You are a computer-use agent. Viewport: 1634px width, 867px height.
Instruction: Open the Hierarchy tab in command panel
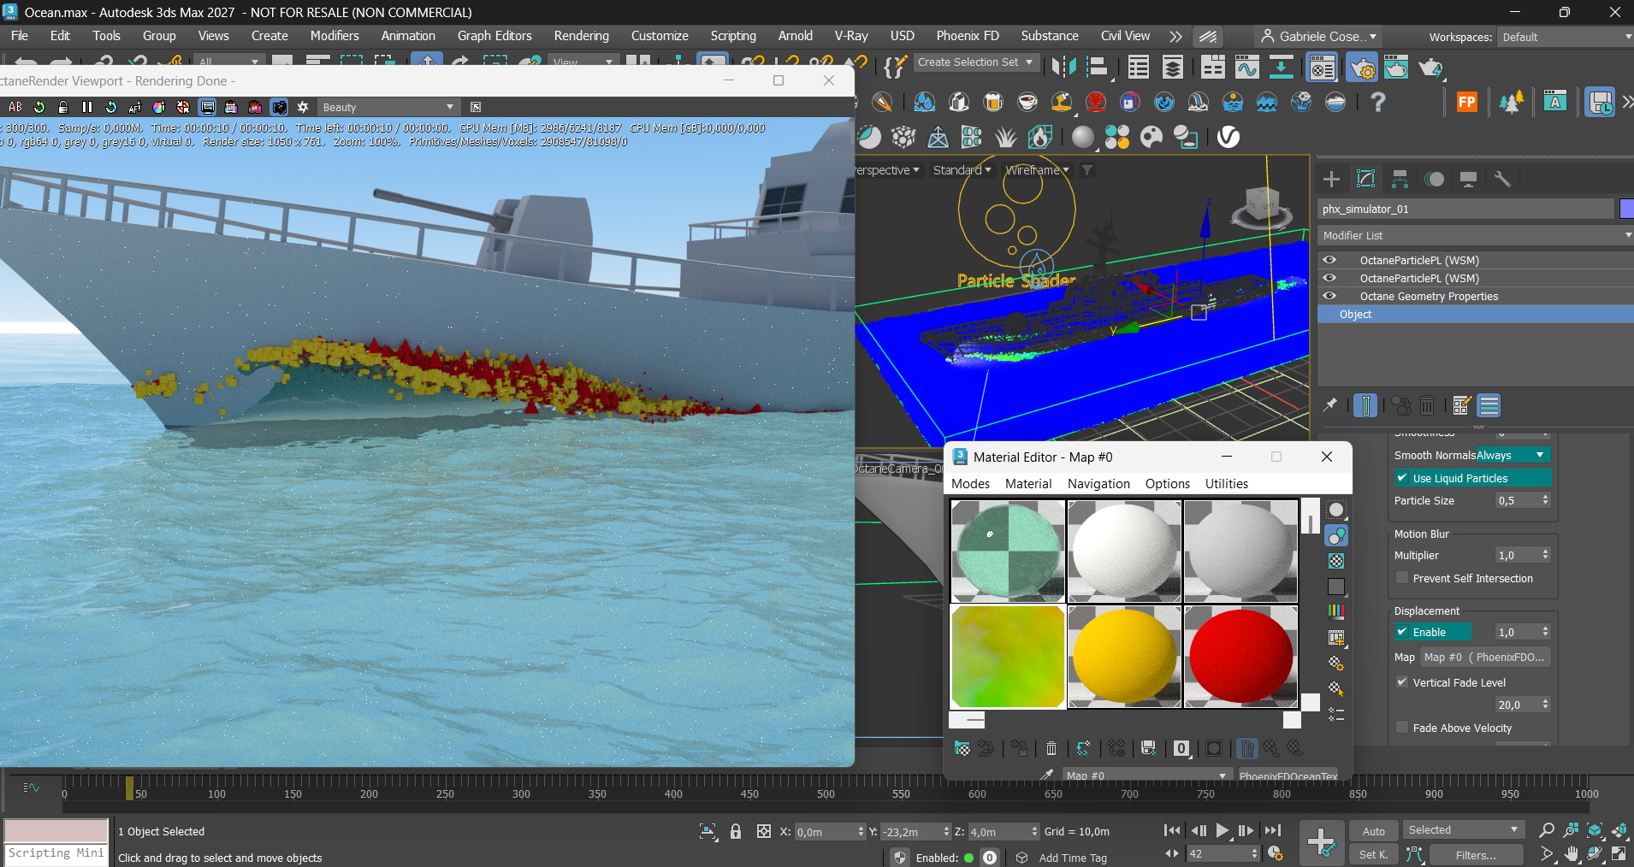pyautogui.click(x=1400, y=179)
